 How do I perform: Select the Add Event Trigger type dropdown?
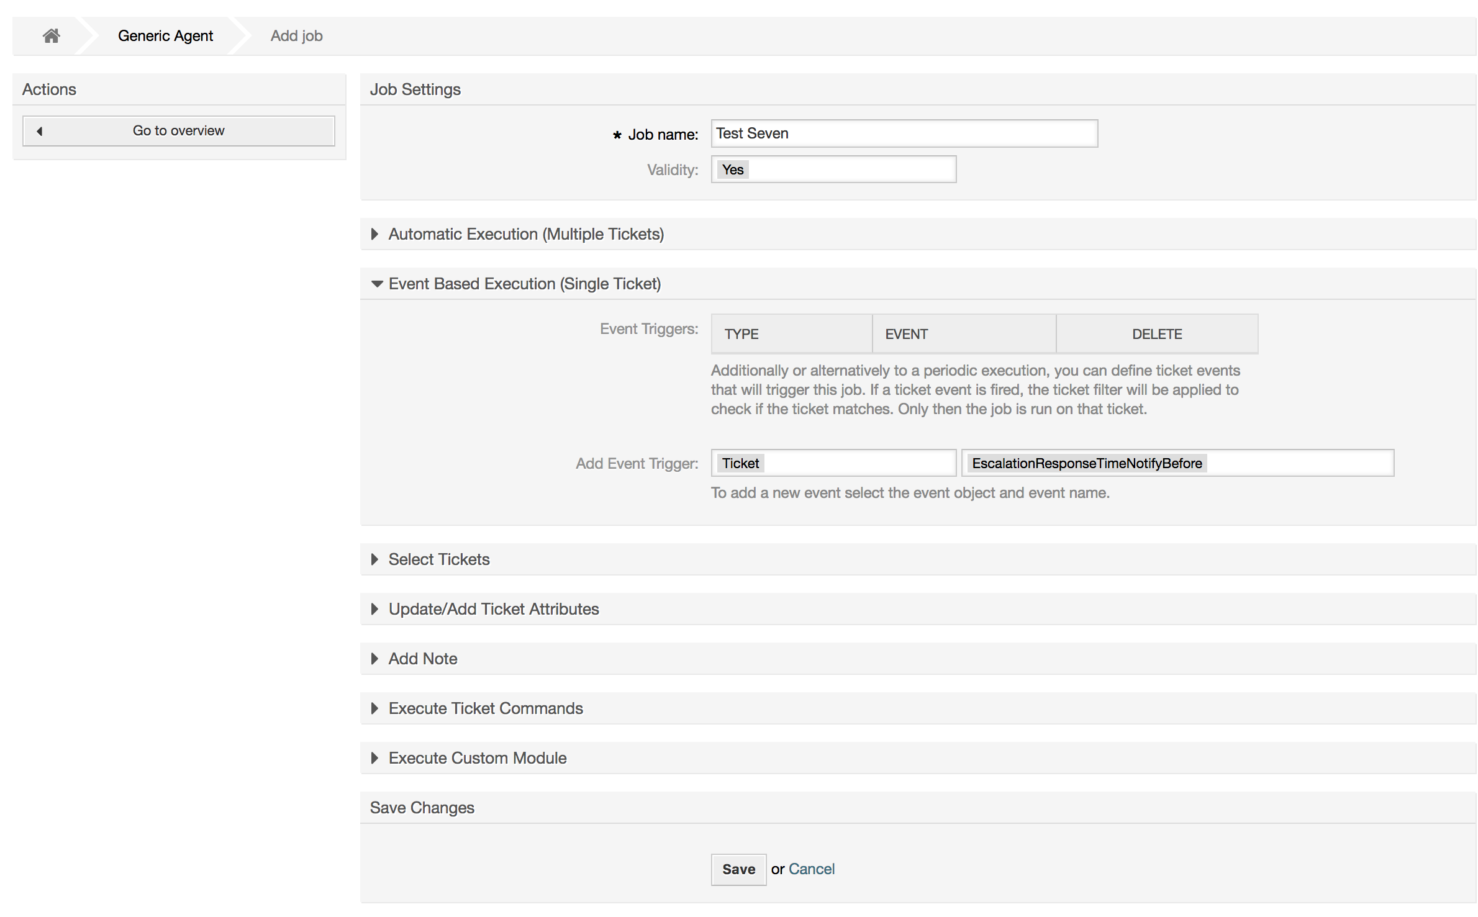pos(833,462)
